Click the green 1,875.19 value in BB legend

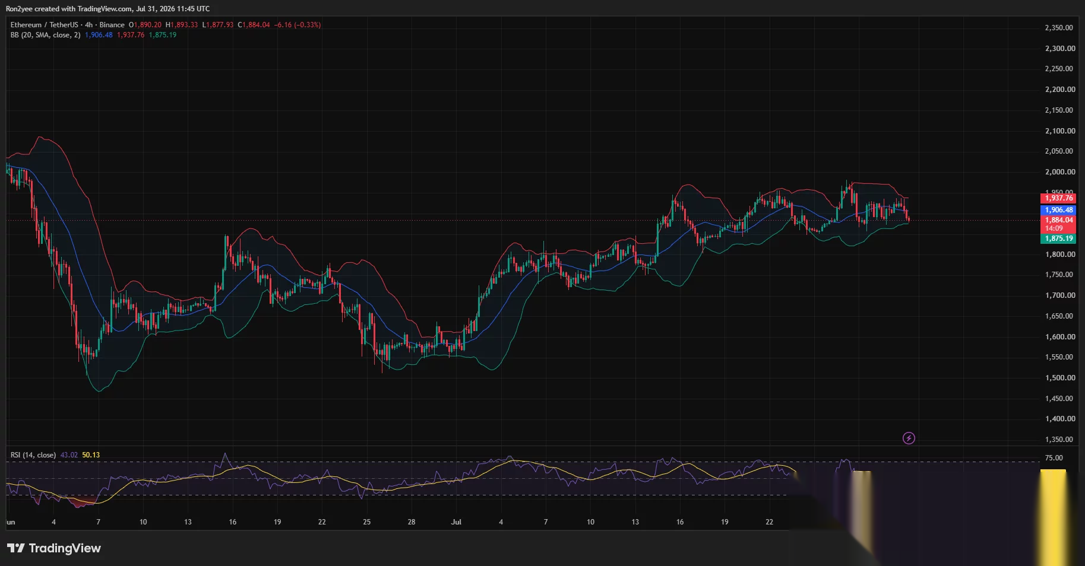[163, 35]
